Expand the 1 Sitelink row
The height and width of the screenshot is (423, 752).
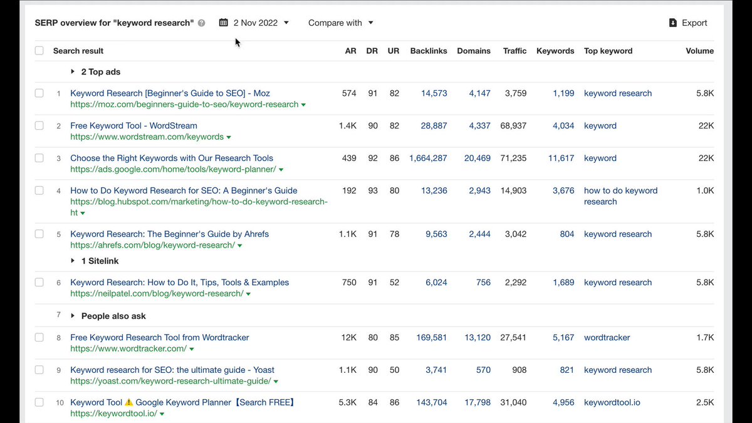73,261
